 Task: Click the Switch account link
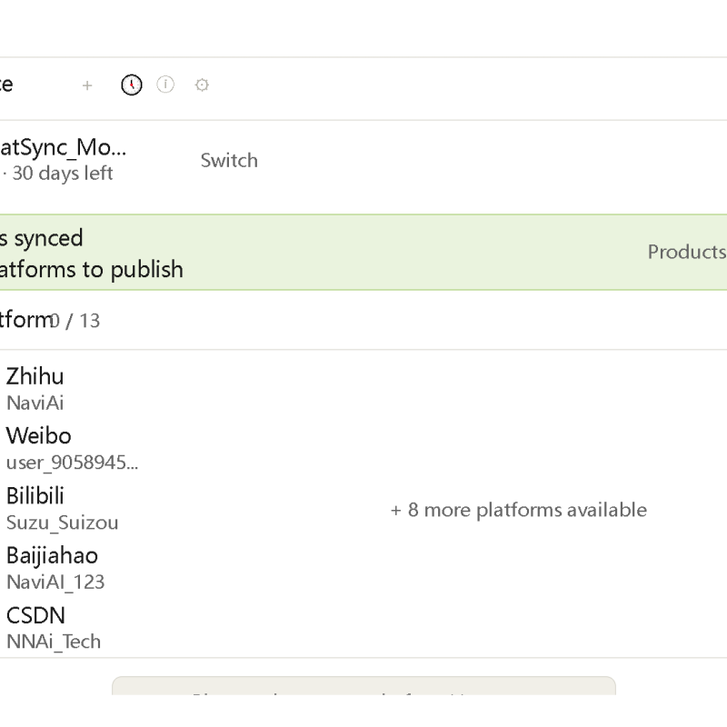pyautogui.click(x=229, y=161)
